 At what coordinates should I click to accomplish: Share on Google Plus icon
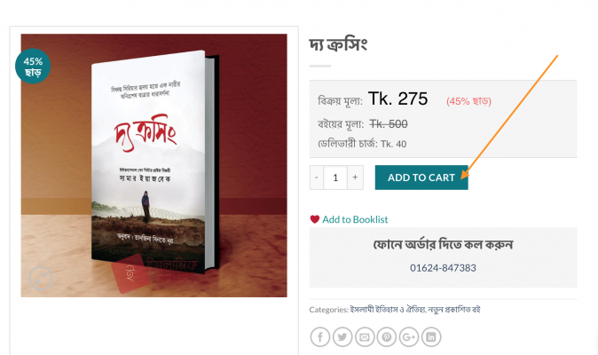point(409,337)
